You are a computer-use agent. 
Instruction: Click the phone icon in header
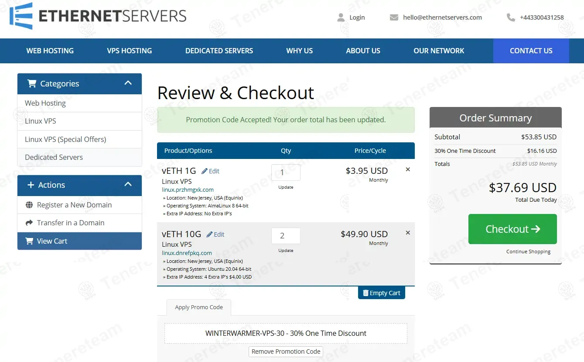[x=511, y=17]
